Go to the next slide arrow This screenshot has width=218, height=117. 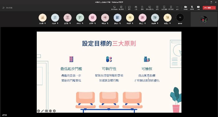pos(54,111)
